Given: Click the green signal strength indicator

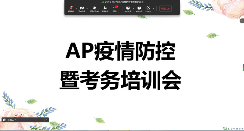Looking at the screenshot, I should pos(103,2).
